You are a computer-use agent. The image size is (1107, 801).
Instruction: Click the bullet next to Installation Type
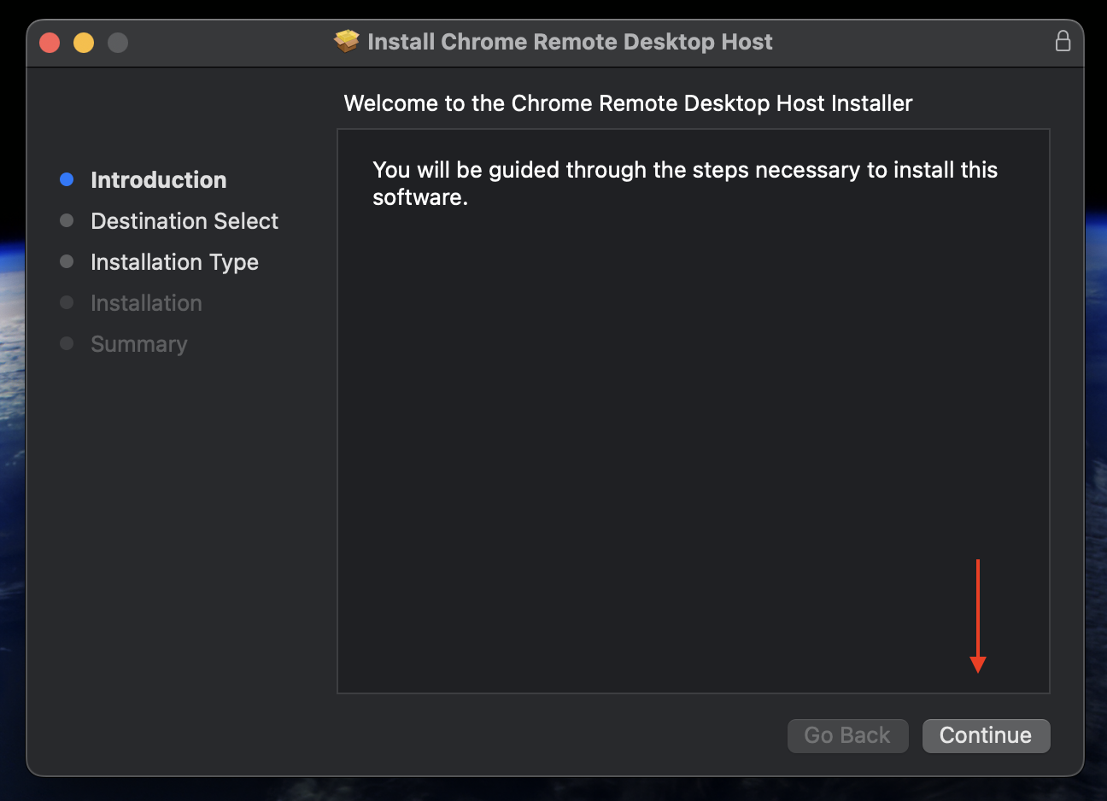67,261
